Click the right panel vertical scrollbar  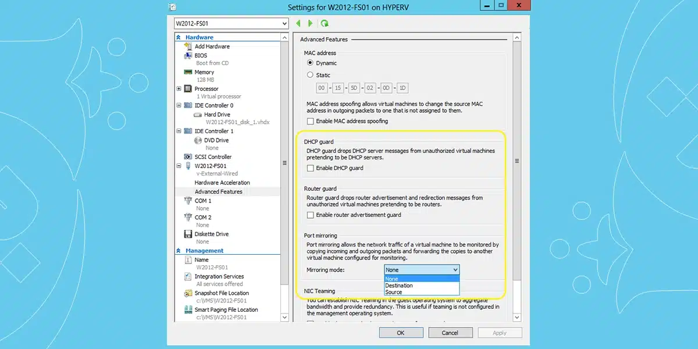(x=517, y=174)
